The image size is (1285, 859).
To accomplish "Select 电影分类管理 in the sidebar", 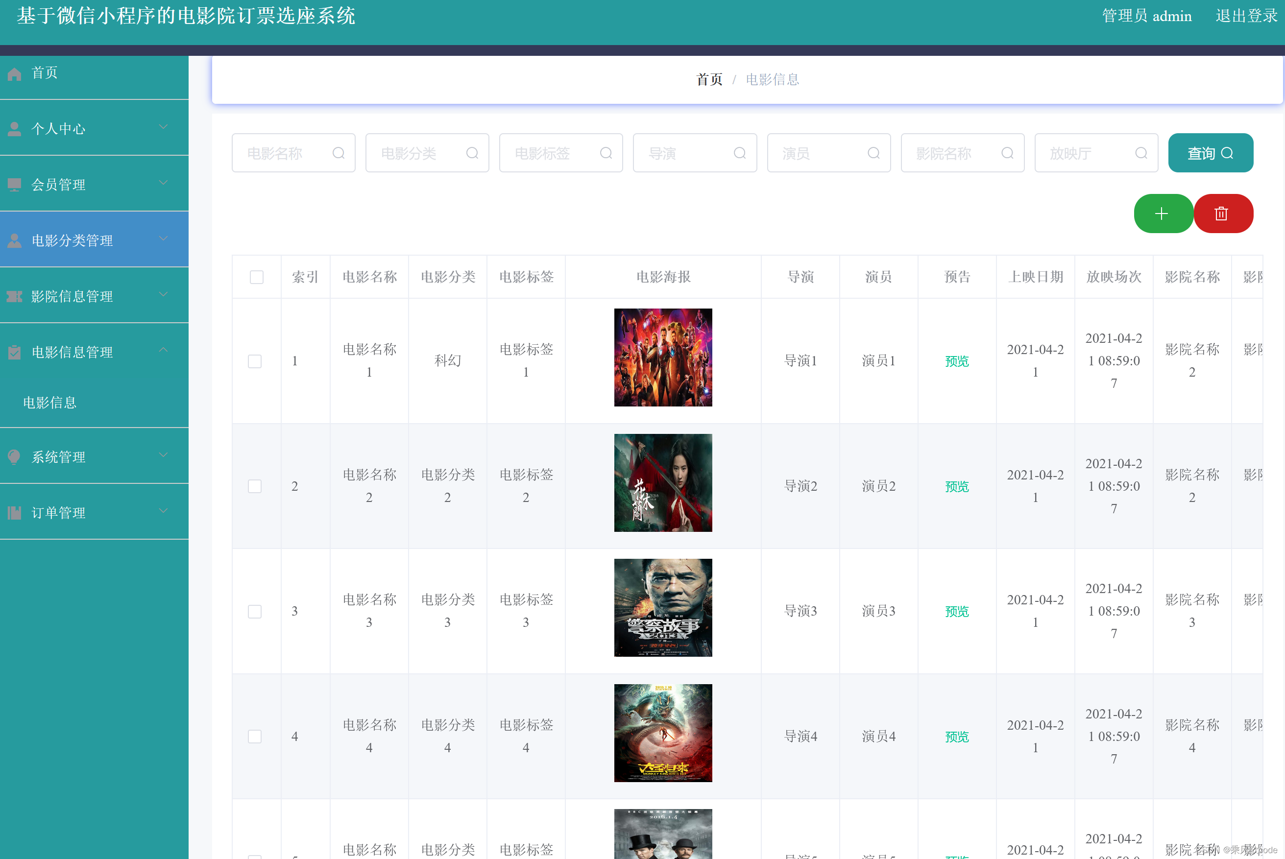I will (73, 240).
